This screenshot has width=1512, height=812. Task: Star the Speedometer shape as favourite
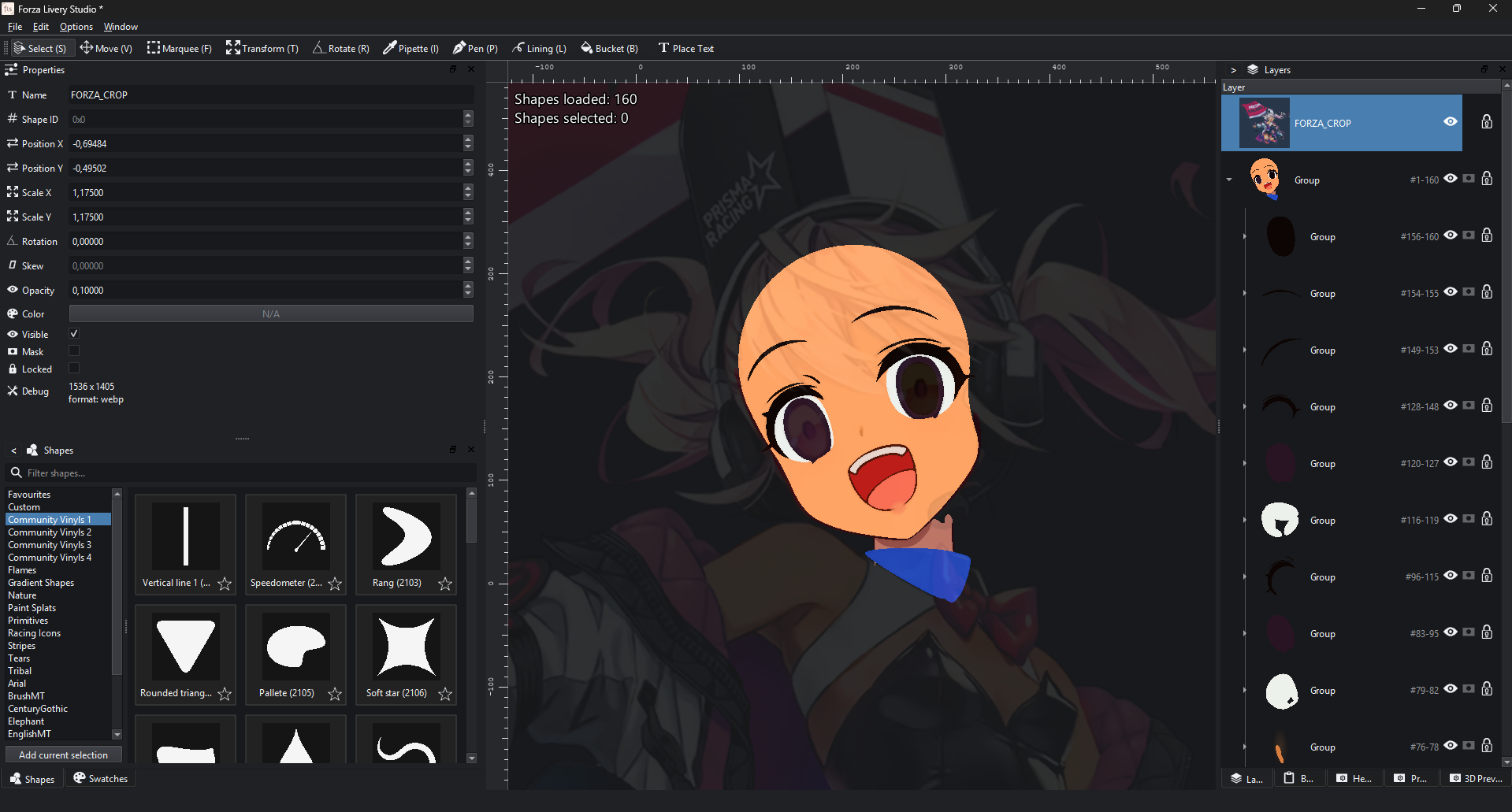coord(335,584)
